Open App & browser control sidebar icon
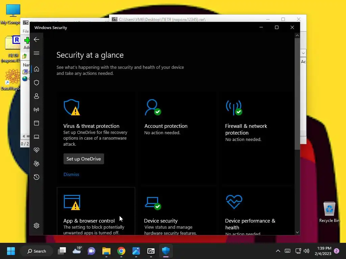The image size is (346, 259). click(x=36, y=123)
